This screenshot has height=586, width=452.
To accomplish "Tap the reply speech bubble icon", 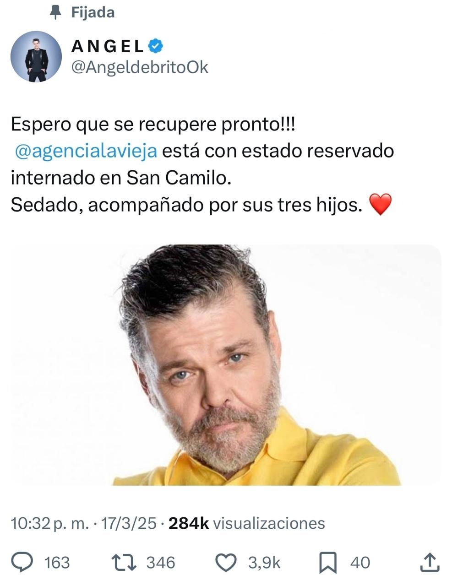I will 22,563.
